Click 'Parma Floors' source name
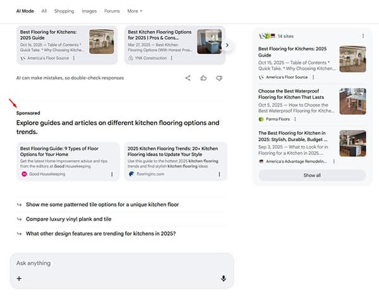Viewport: 379px width, 298px height. tap(278, 119)
